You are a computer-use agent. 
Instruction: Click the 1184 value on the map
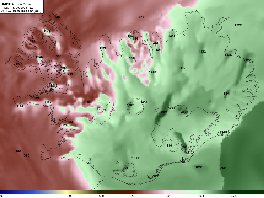tap(64, 68)
